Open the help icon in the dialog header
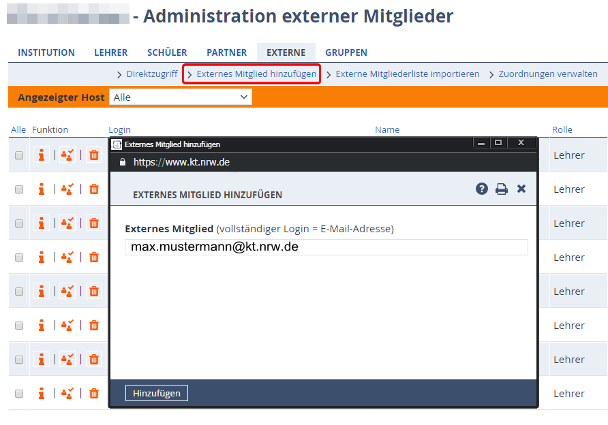 coord(482,189)
